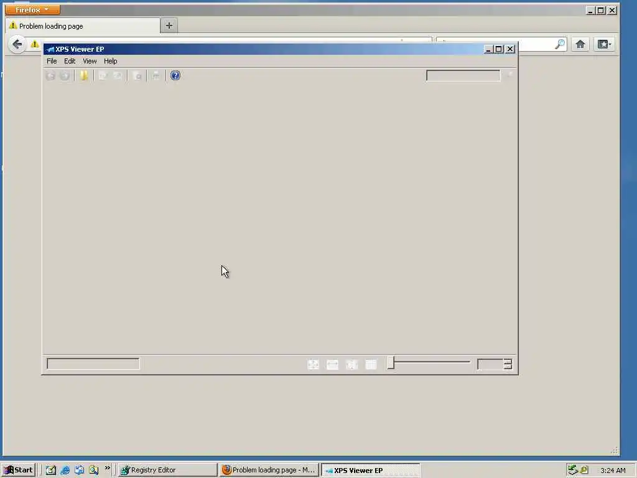The width and height of the screenshot is (637, 478).
Task: Click the clock showing 3:24 AM
Action: 613,471
